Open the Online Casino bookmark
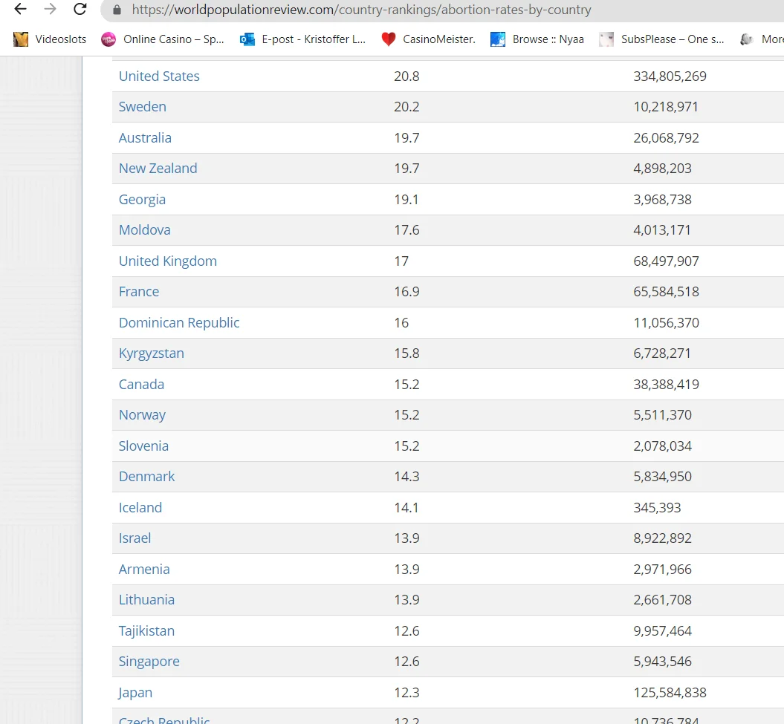The height and width of the screenshot is (724, 784). 163,39
